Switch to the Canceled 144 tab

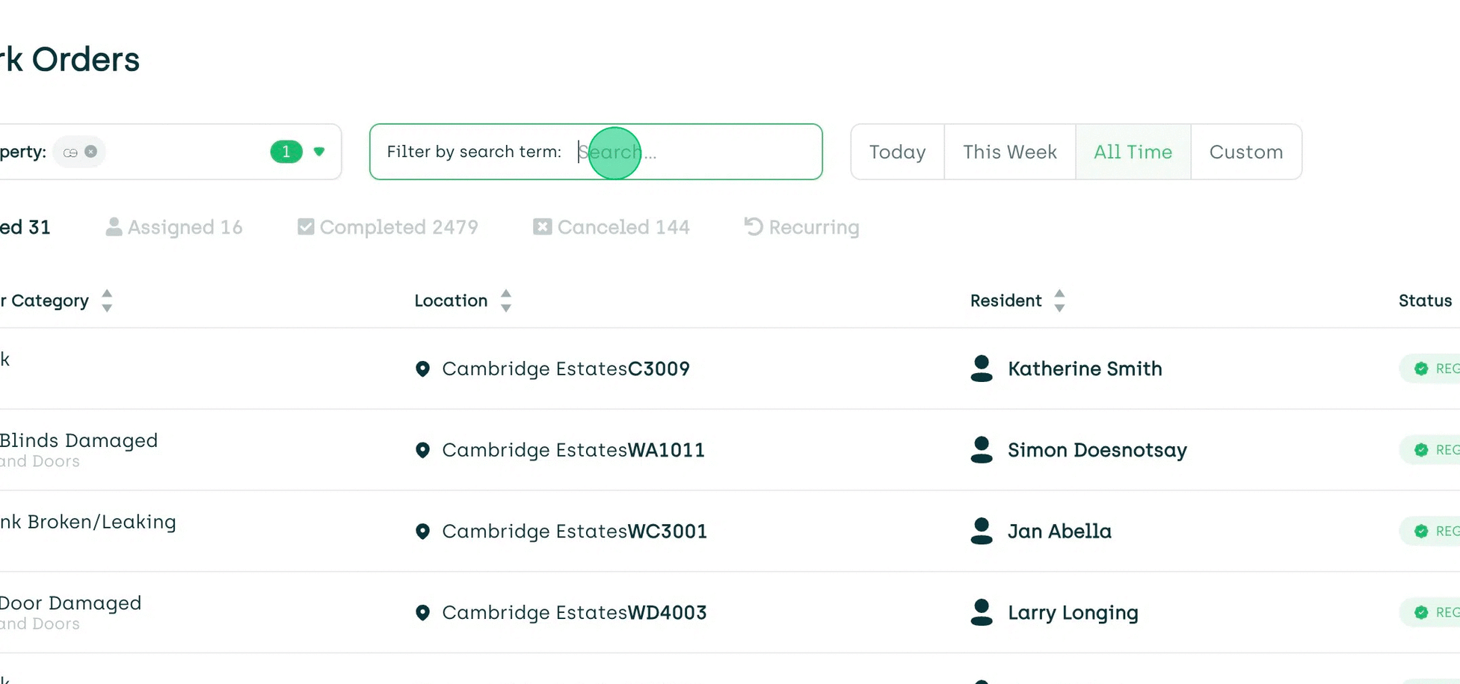[623, 227]
